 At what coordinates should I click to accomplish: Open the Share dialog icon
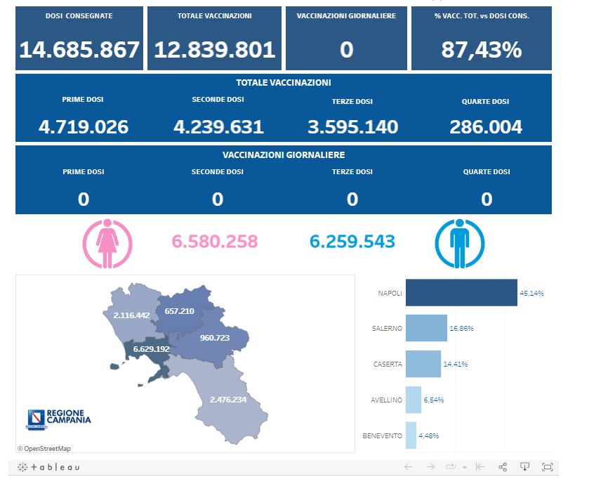503,467
